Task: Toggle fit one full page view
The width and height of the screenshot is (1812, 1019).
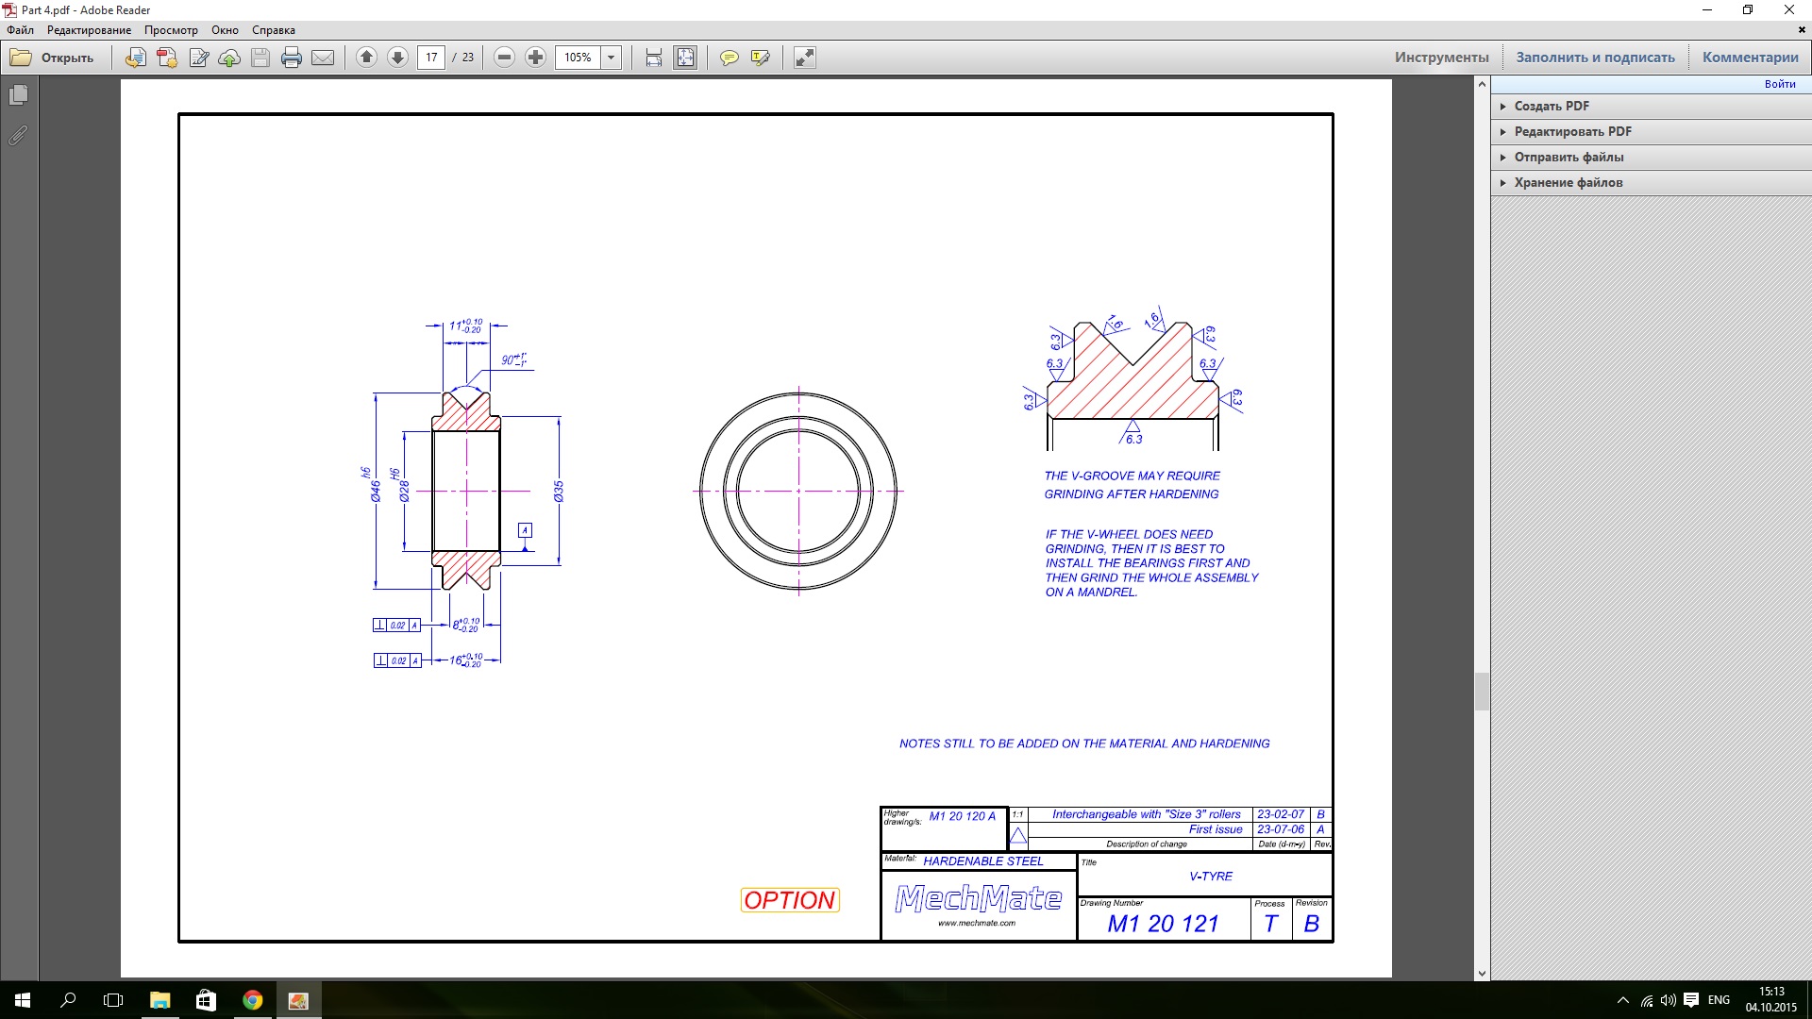Action: pyautogui.click(x=685, y=58)
